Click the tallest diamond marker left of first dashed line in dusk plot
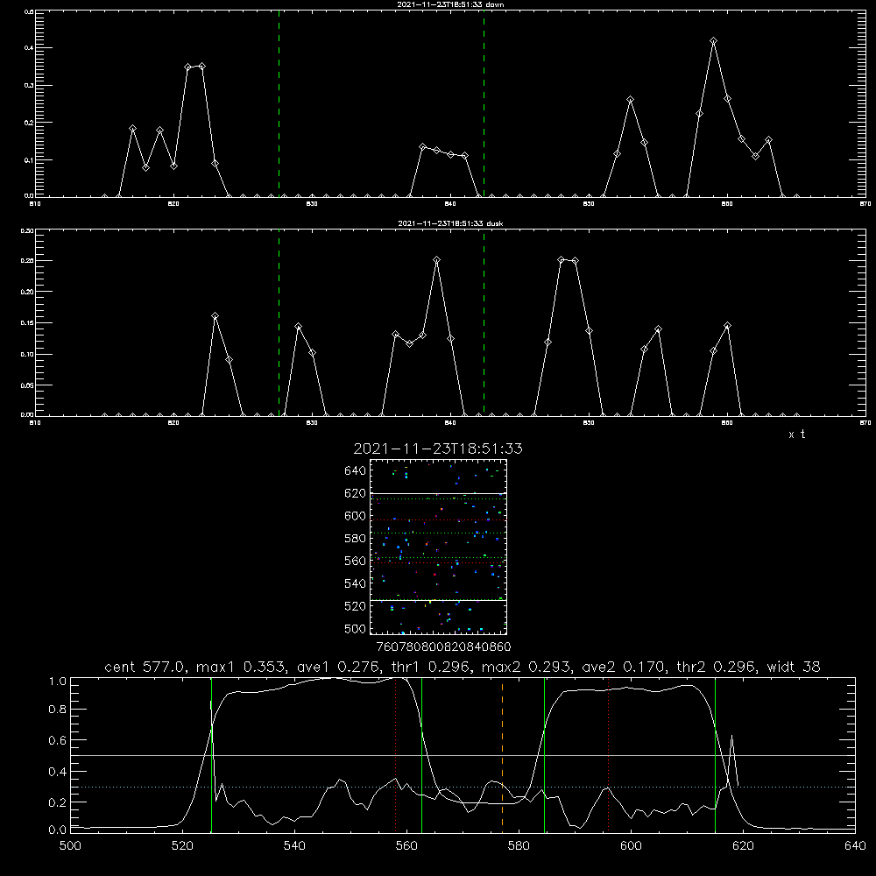Screen dimensions: 876x876 [x=215, y=316]
